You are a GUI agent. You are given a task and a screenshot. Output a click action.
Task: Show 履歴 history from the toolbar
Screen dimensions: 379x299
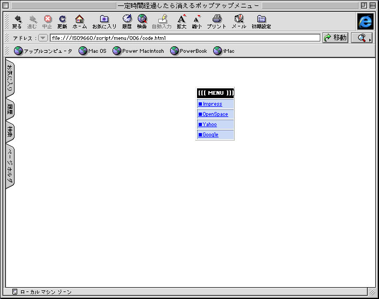(x=127, y=22)
